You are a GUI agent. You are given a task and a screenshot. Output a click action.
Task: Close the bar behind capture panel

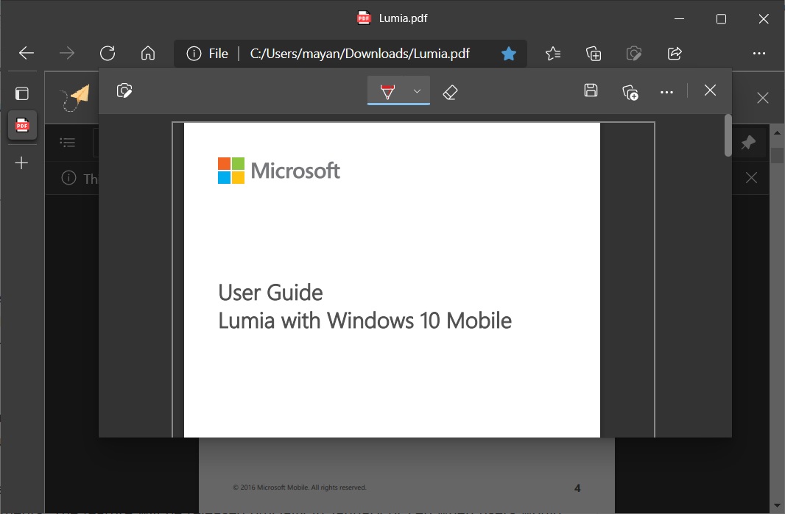tap(762, 98)
